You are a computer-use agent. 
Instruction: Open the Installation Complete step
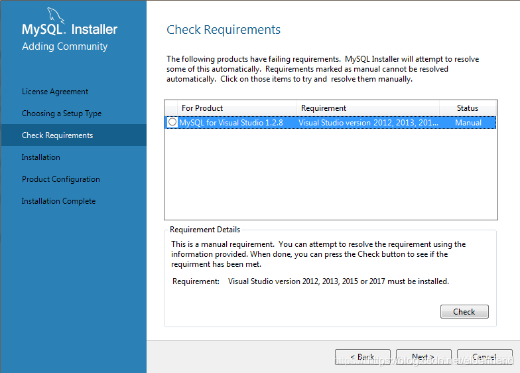58,201
